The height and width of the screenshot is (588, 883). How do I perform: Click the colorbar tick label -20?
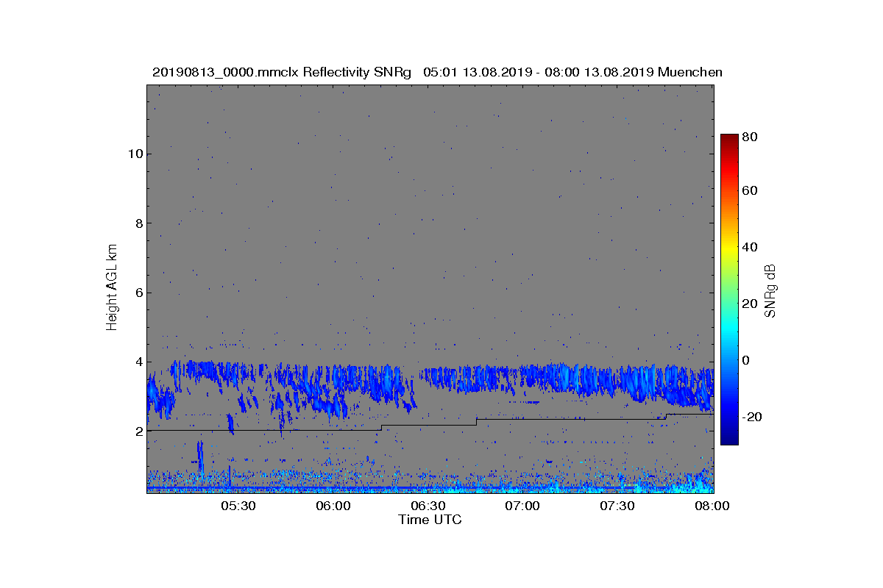[x=753, y=417]
